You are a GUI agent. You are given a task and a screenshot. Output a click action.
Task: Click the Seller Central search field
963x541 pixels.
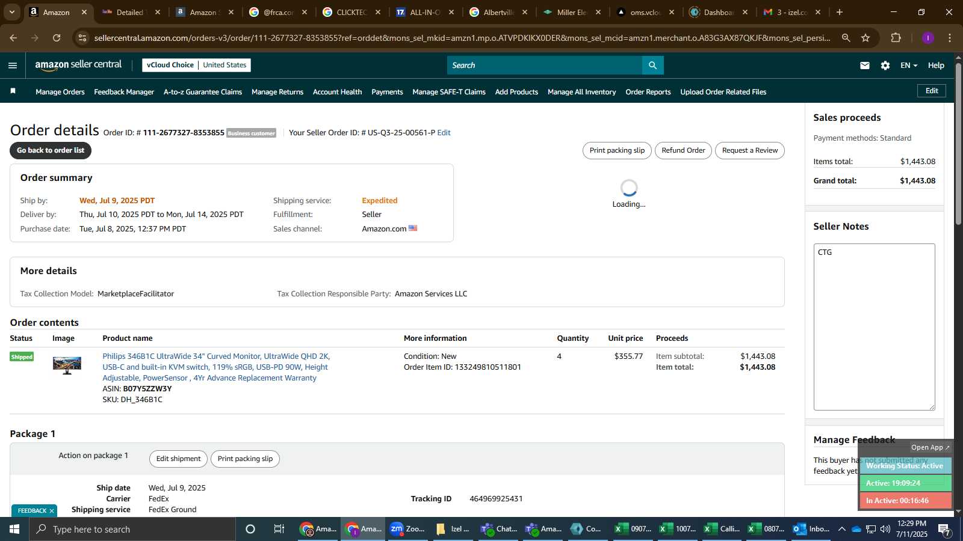click(545, 65)
